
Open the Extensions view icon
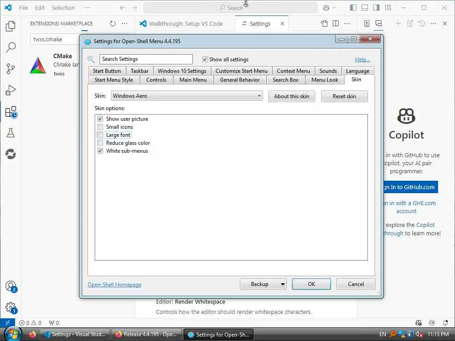[x=11, y=112]
